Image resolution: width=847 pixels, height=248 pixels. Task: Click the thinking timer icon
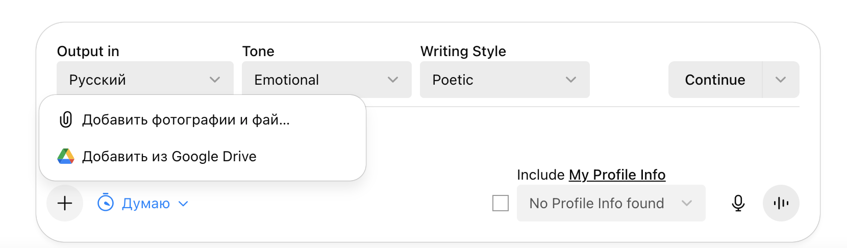click(106, 203)
